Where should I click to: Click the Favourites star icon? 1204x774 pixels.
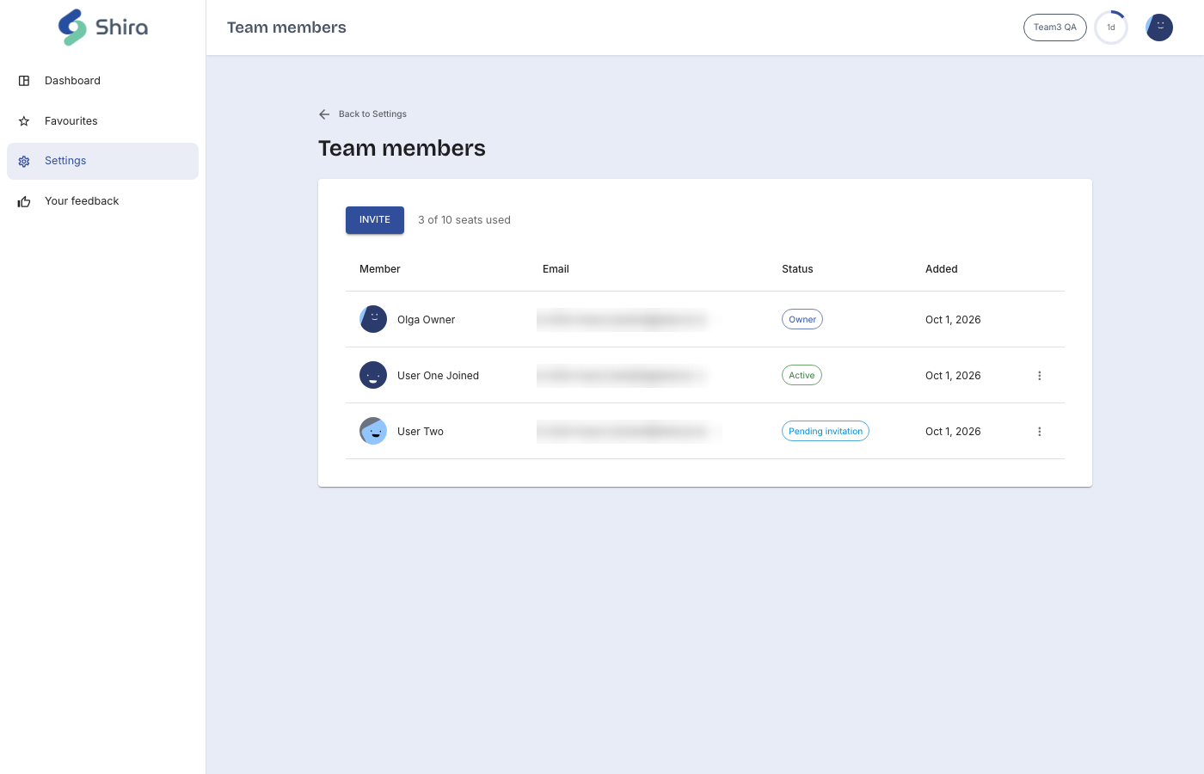(x=24, y=121)
